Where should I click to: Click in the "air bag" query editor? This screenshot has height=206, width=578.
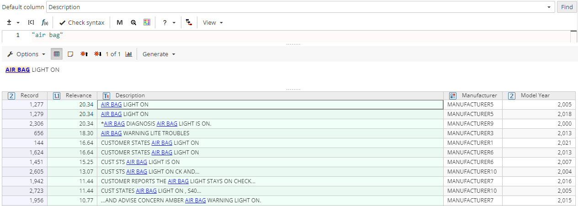pos(274,35)
